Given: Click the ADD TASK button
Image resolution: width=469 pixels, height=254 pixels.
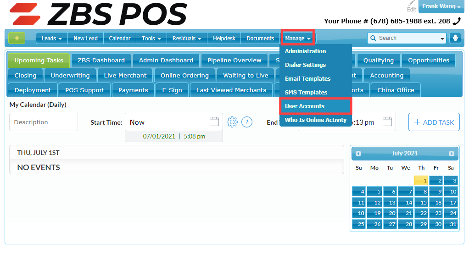Looking at the screenshot, I should [434, 122].
